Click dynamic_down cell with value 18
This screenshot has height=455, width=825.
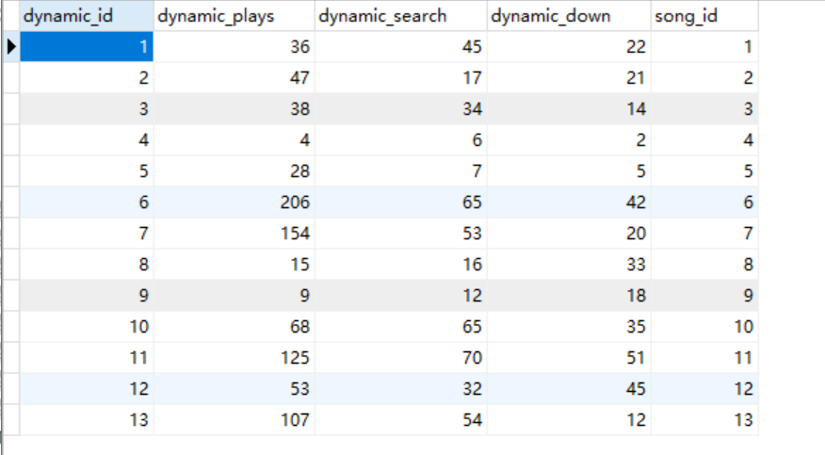click(569, 295)
